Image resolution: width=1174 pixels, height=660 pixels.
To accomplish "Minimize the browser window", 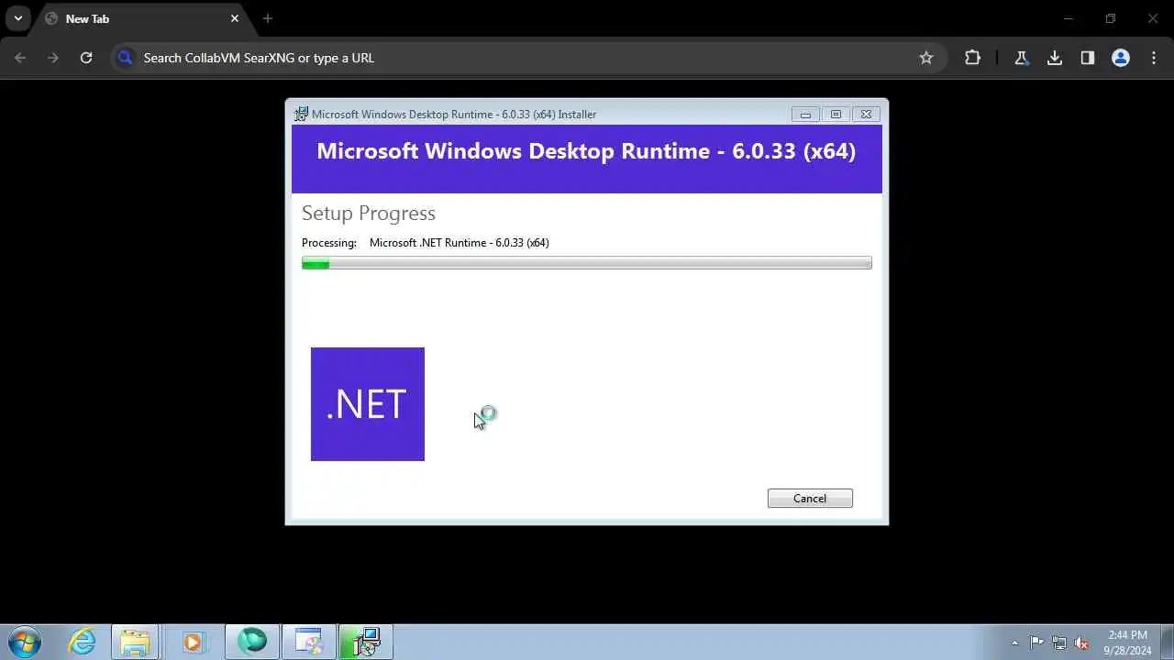I will click(x=1069, y=18).
